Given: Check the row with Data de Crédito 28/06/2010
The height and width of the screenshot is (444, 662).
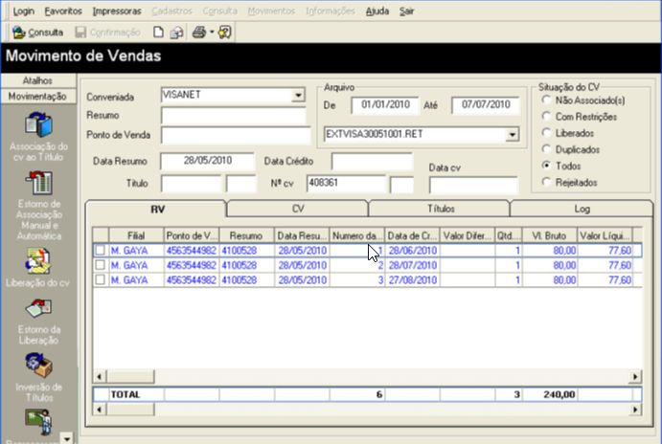Looking at the screenshot, I should (100, 251).
